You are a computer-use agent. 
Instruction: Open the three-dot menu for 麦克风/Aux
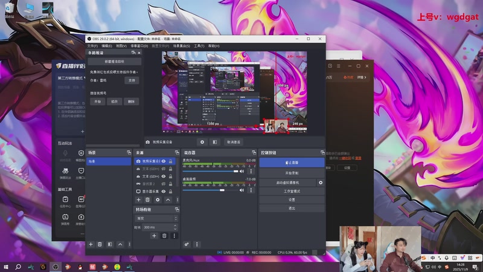tap(251, 171)
